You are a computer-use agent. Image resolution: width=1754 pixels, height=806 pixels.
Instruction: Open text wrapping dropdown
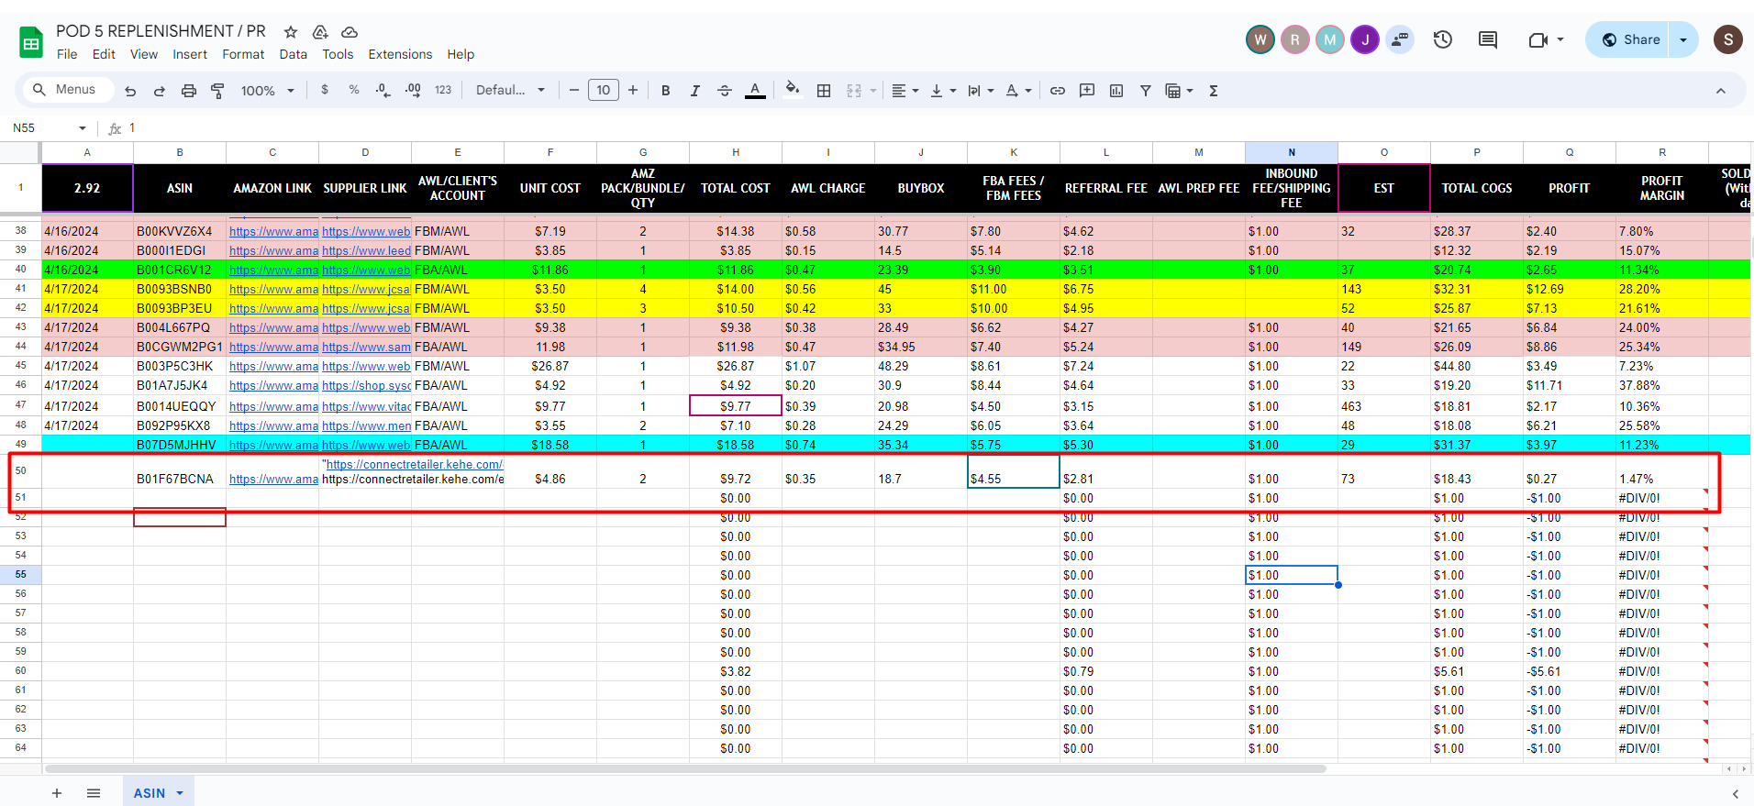coord(981,91)
